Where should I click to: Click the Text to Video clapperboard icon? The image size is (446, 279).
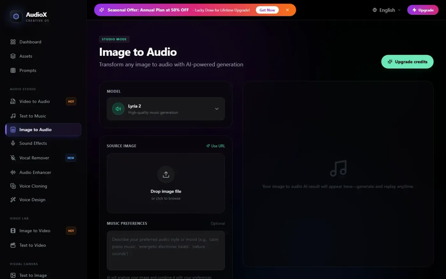click(x=13, y=245)
